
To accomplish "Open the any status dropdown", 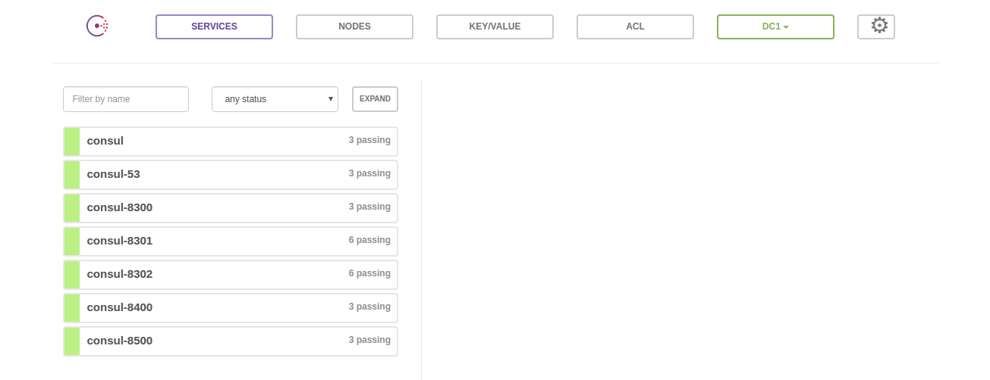I will 275,99.
